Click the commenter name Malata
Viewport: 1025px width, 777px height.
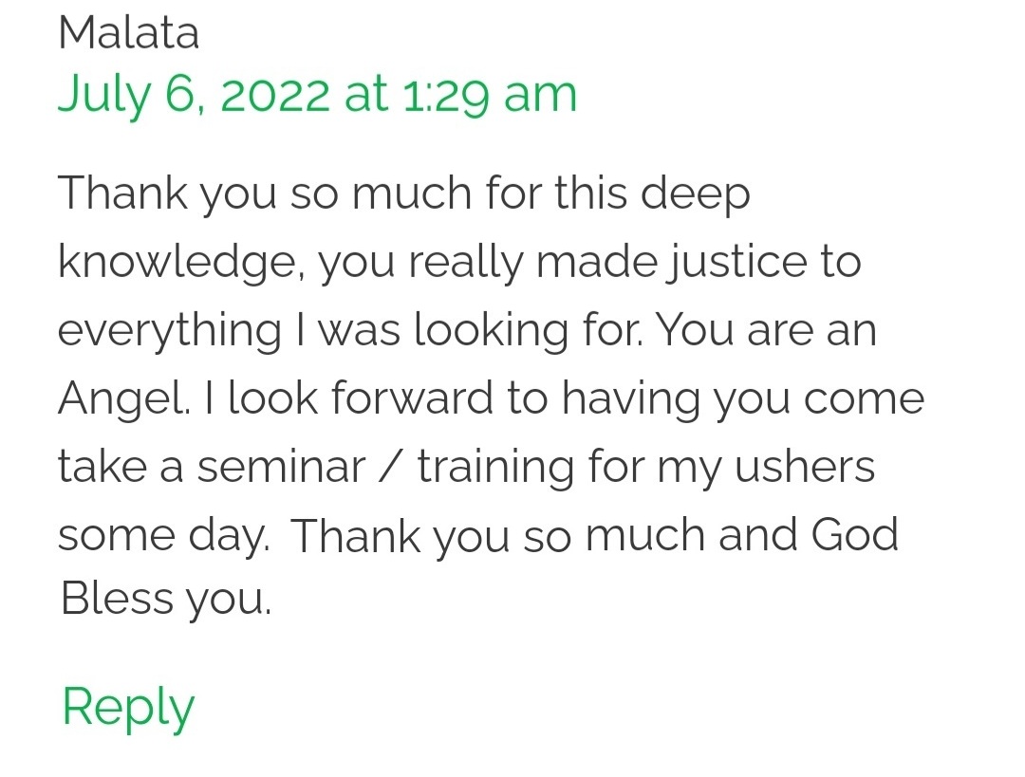128,34
